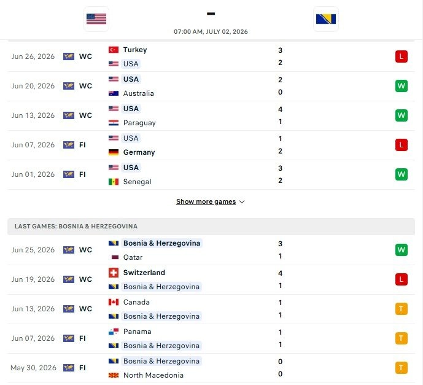Viewport: 423px width, 385px height.
Task: Click the chevron next to Show more games
Action: 242,202
